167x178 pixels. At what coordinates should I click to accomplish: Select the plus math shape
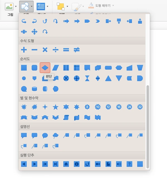pos(24,50)
